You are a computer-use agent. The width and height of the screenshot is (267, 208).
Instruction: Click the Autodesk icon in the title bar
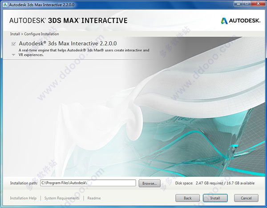[x=5, y=5]
